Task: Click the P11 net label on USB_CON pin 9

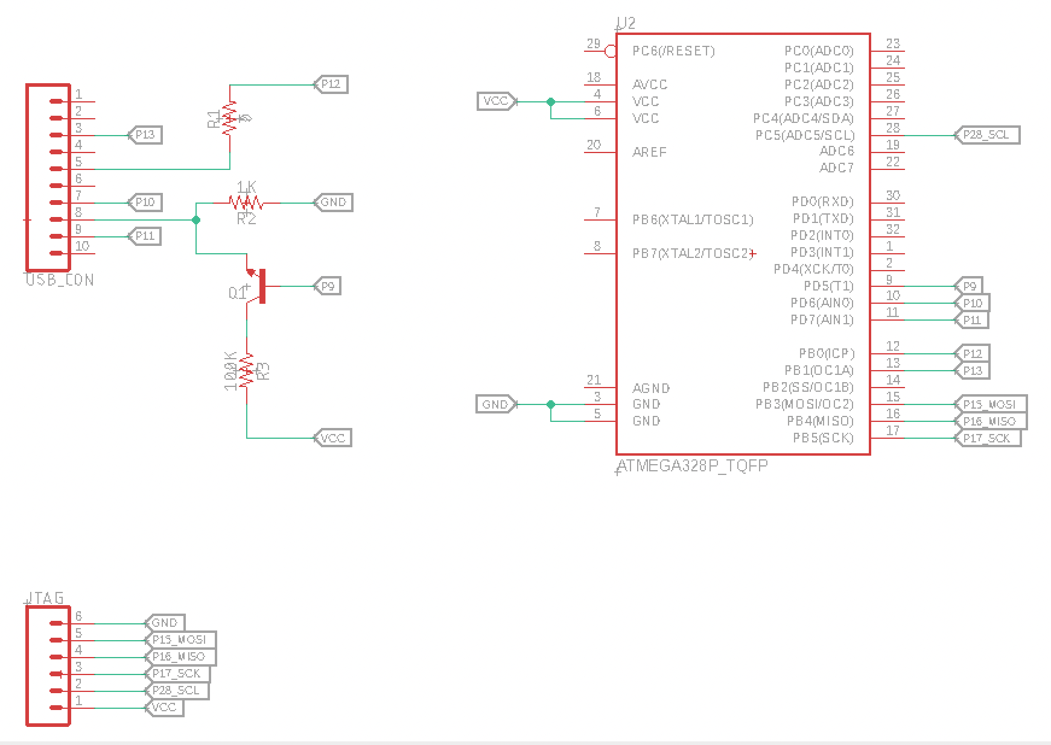Action: [x=145, y=236]
